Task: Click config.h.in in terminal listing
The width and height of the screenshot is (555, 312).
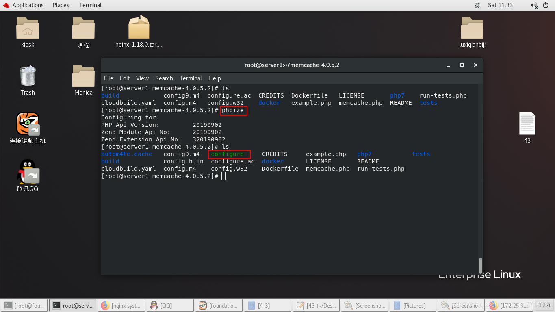Action: [183, 161]
